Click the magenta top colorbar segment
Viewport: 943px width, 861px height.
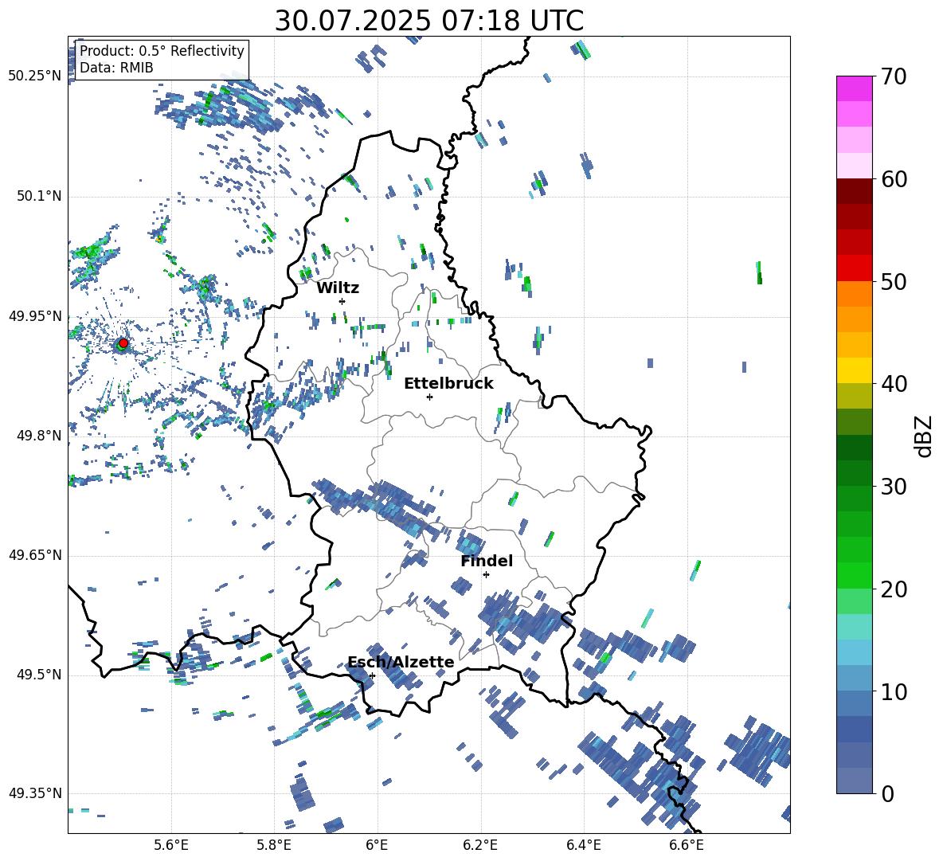coord(855,89)
